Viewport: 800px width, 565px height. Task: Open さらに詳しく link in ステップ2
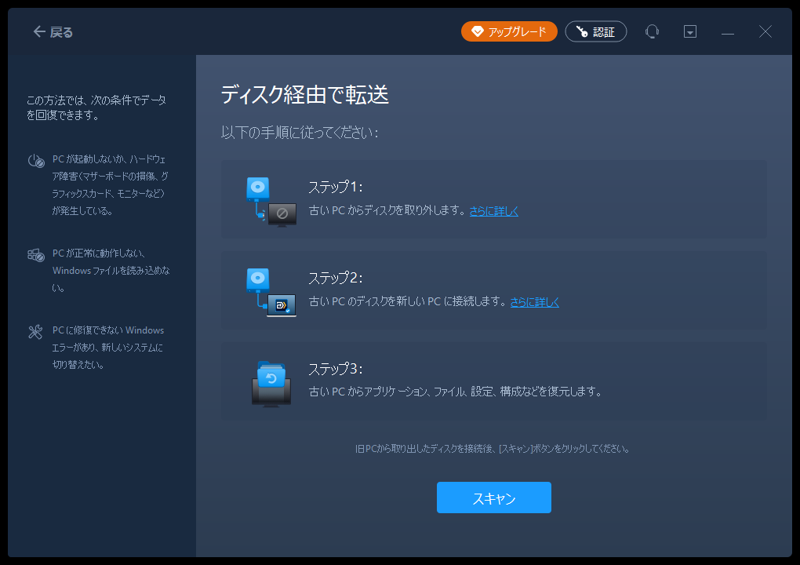pos(534,301)
